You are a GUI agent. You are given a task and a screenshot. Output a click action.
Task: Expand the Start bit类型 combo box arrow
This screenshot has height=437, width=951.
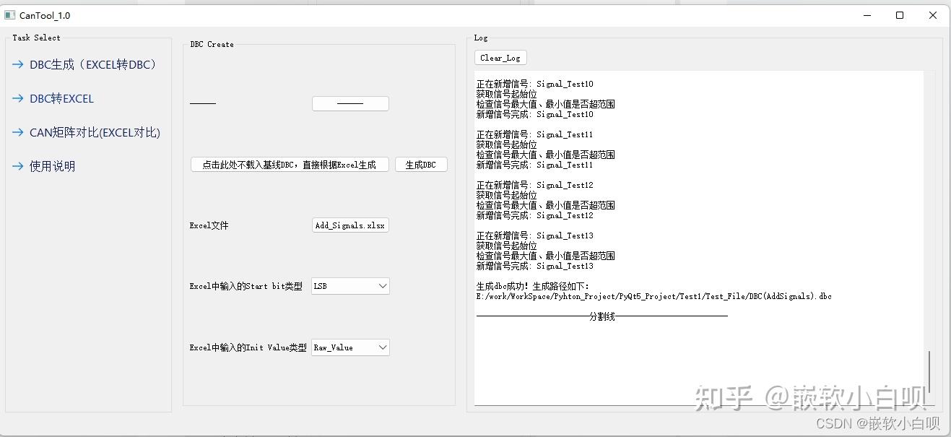tap(383, 286)
